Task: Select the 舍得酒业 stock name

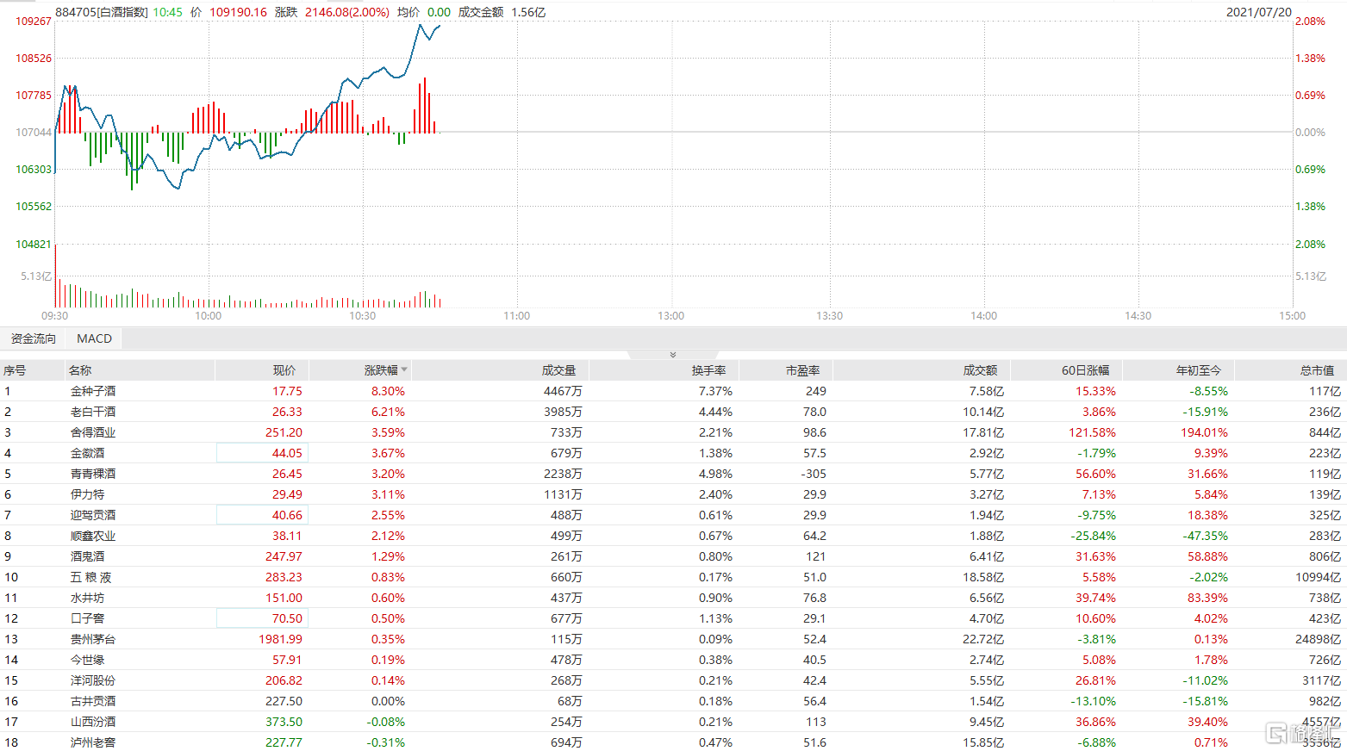Action: [93, 432]
